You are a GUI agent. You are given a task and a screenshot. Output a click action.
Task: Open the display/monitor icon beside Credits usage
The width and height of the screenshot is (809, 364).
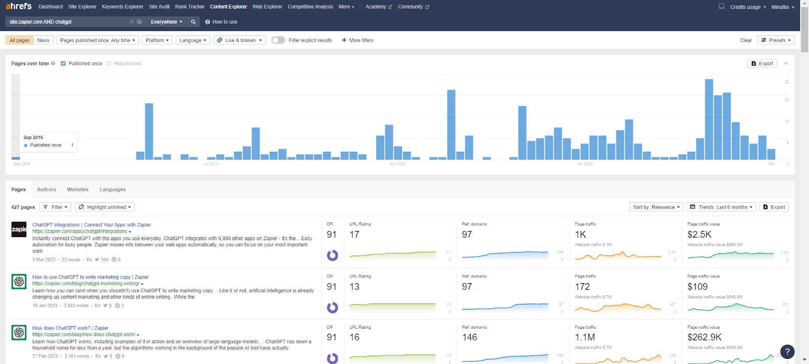[722, 7]
